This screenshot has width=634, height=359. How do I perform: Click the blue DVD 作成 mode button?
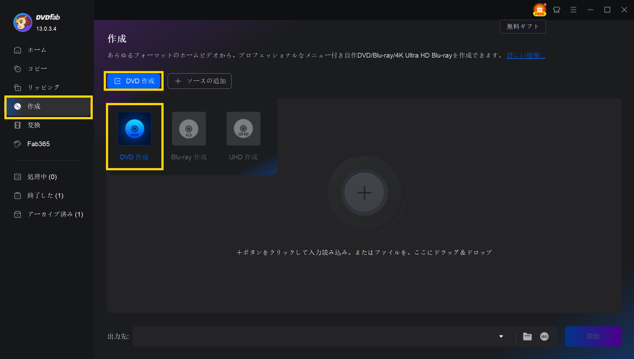click(x=134, y=81)
